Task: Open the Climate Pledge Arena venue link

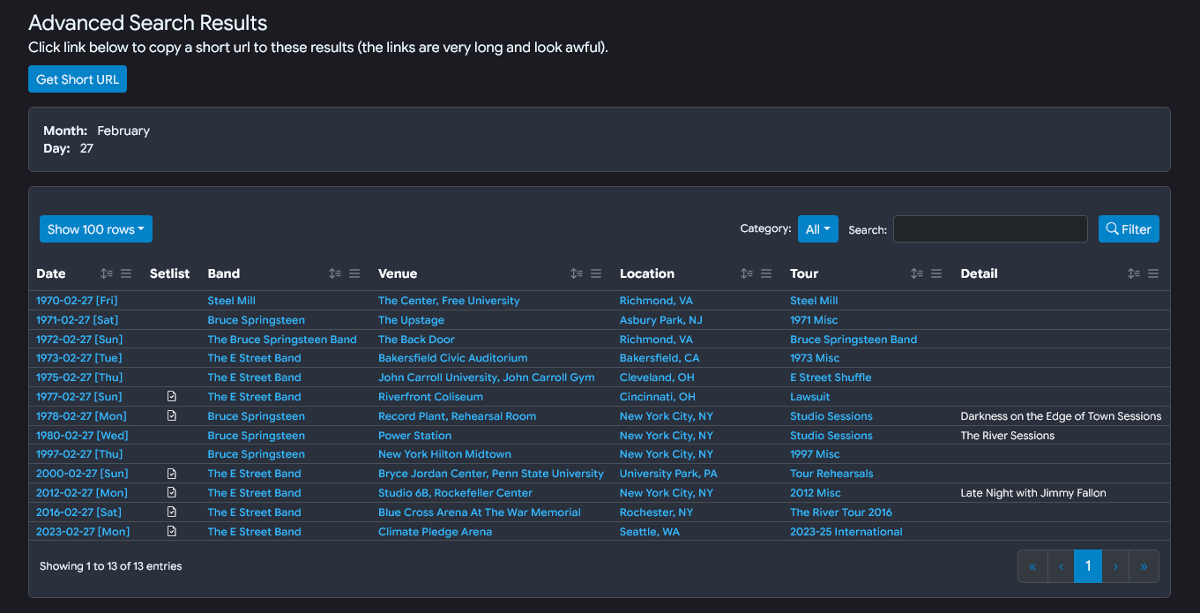Action: (x=435, y=532)
